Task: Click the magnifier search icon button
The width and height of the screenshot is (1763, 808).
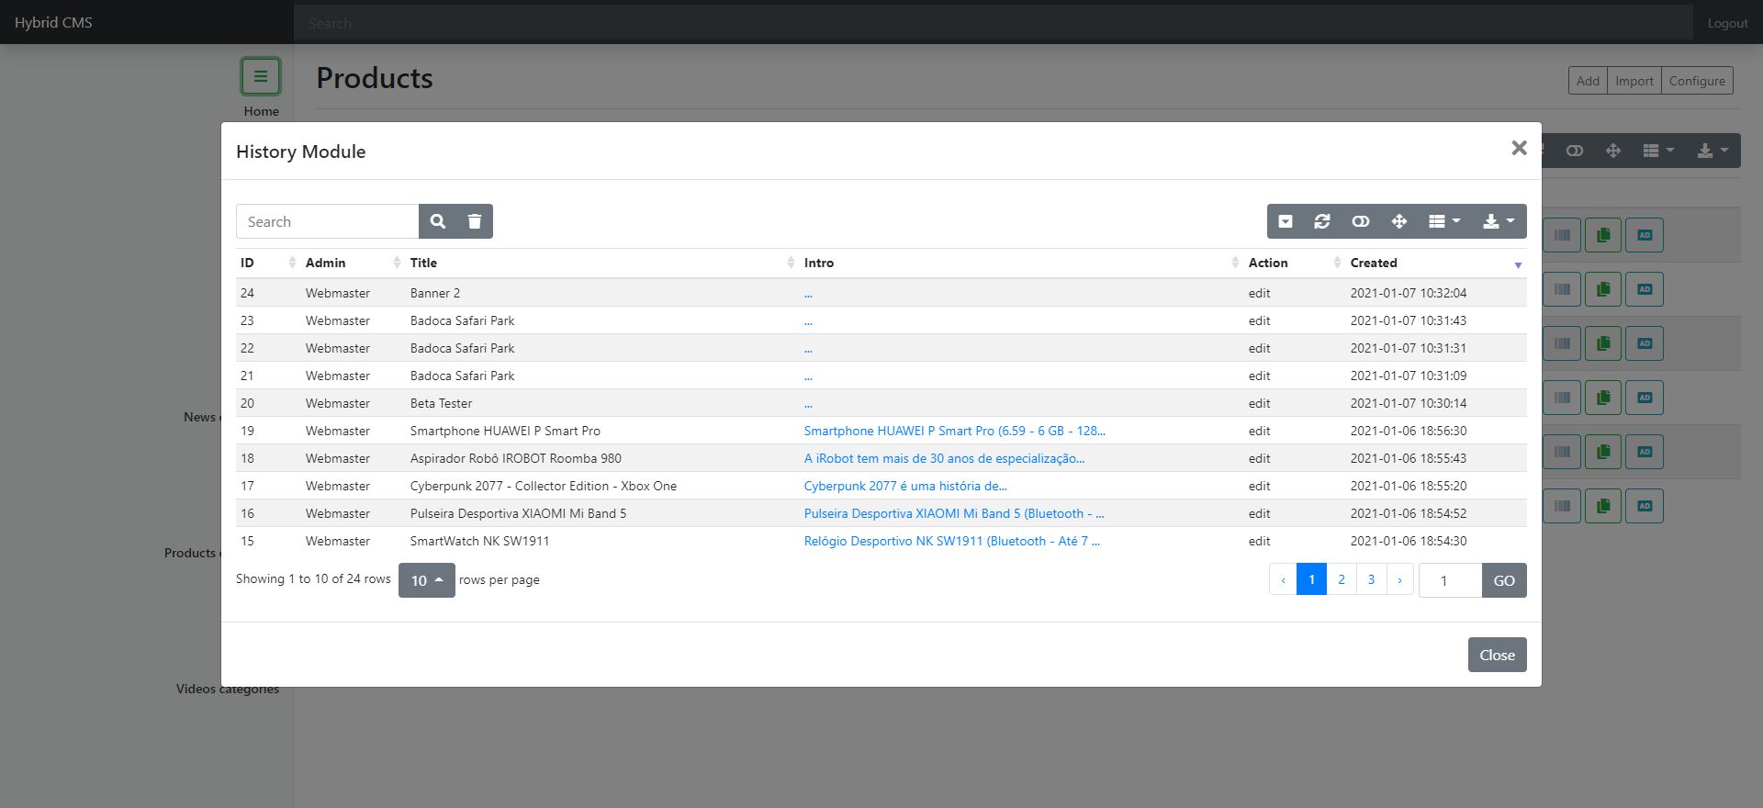Action: (x=438, y=221)
